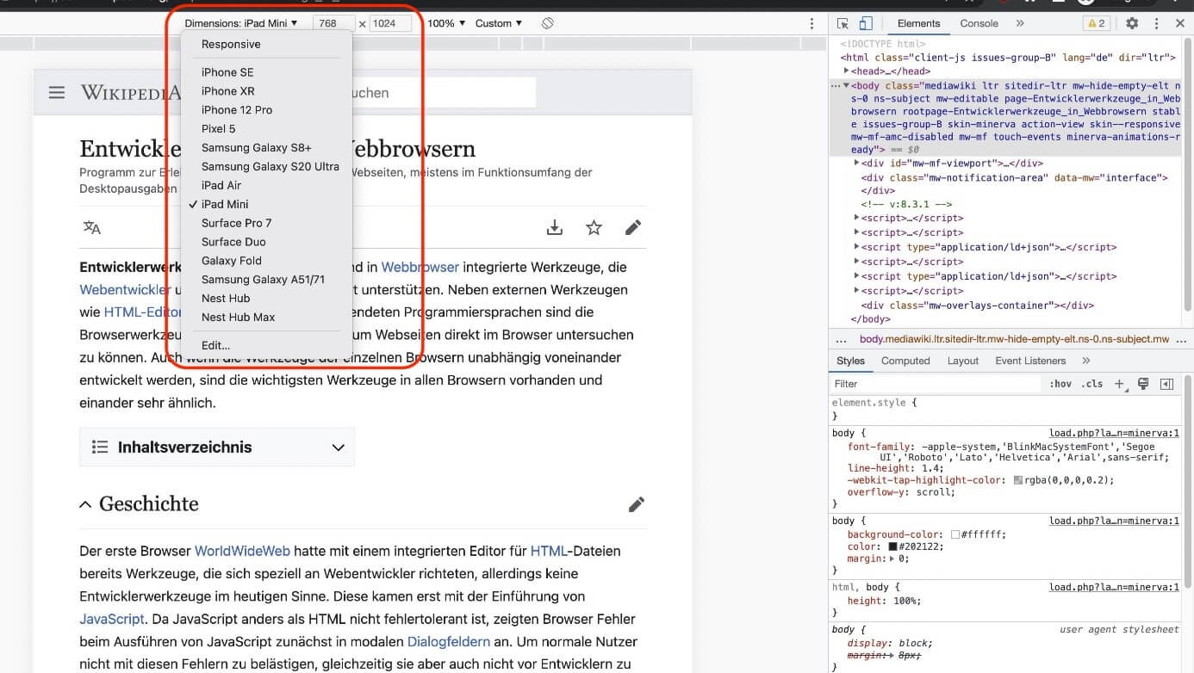Toggle the device toolbar icon
The width and height of the screenshot is (1194, 673).
(867, 23)
